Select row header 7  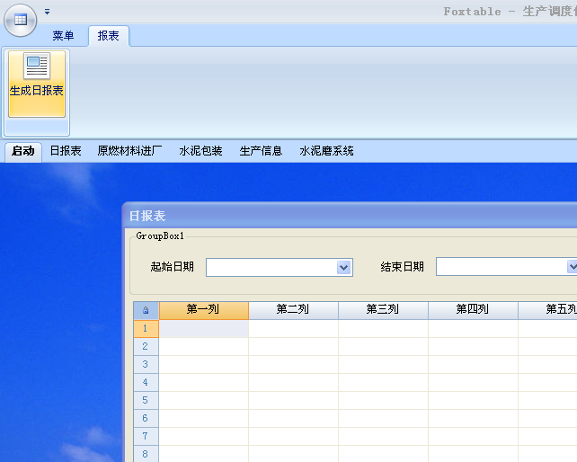tap(146, 437)
